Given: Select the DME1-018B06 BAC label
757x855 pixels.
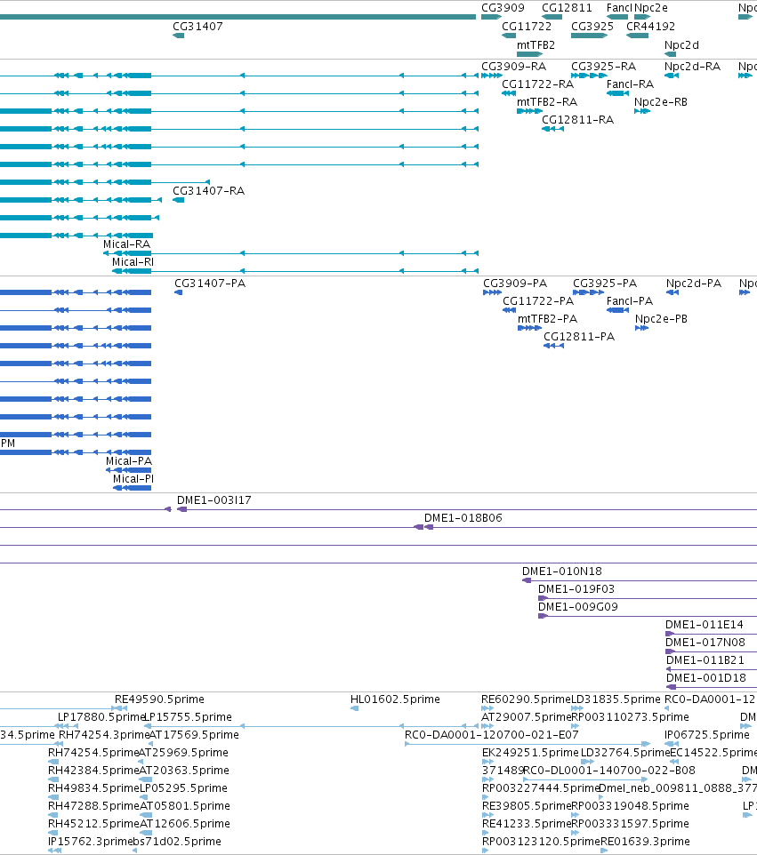Looking at the screenshot, I should pyautogui.click(x=463, y=518).
